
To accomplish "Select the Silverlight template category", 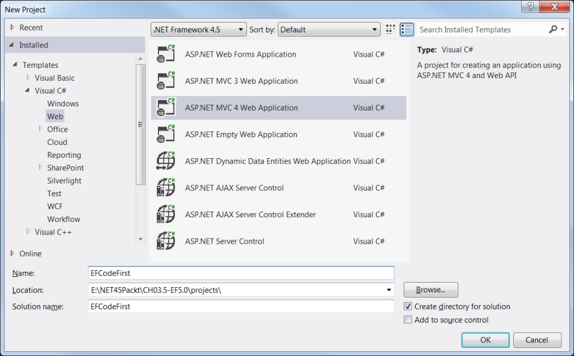I will coord(64,181).
